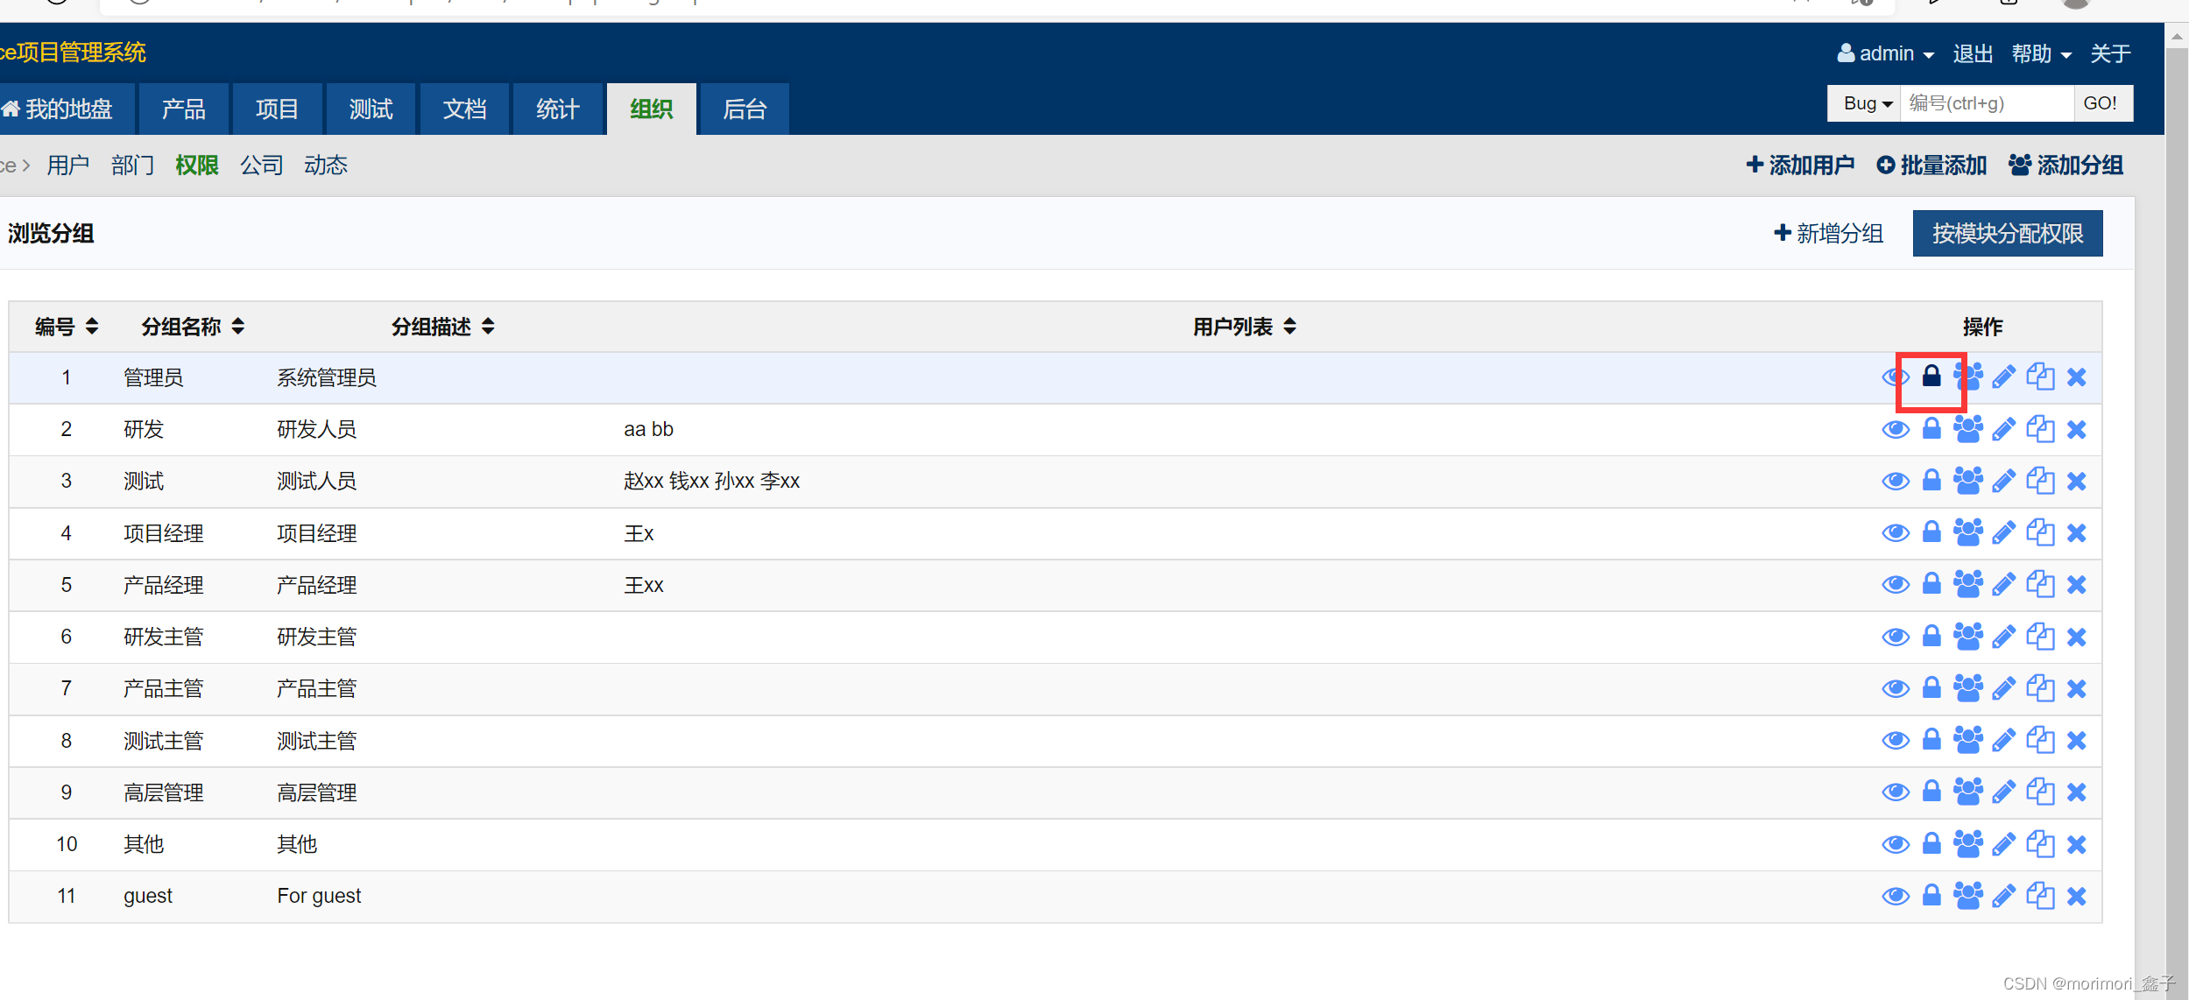Expand the 帮助 help dropdown
Viewport: 2189px width, 1000px height.
tap(2041, 53)
